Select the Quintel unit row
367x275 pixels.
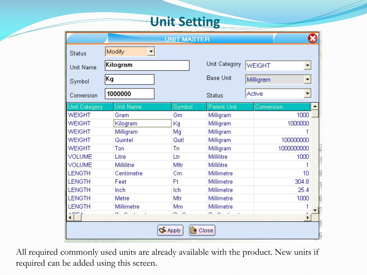(189, 140)
